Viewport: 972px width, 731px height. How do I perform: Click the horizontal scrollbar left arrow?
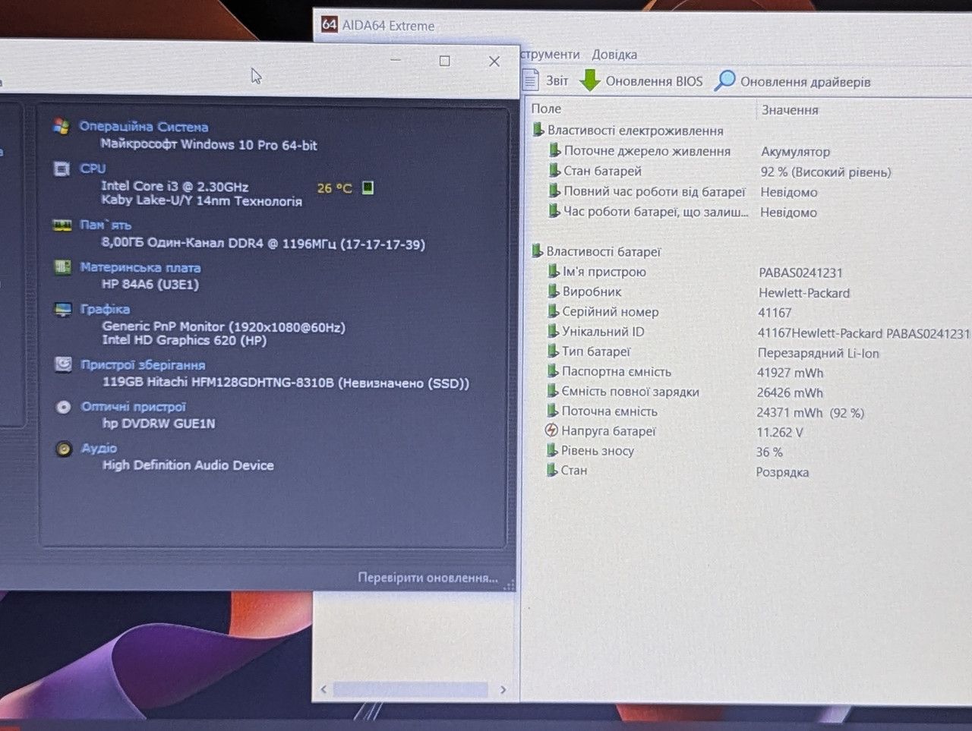pos(323,689)
